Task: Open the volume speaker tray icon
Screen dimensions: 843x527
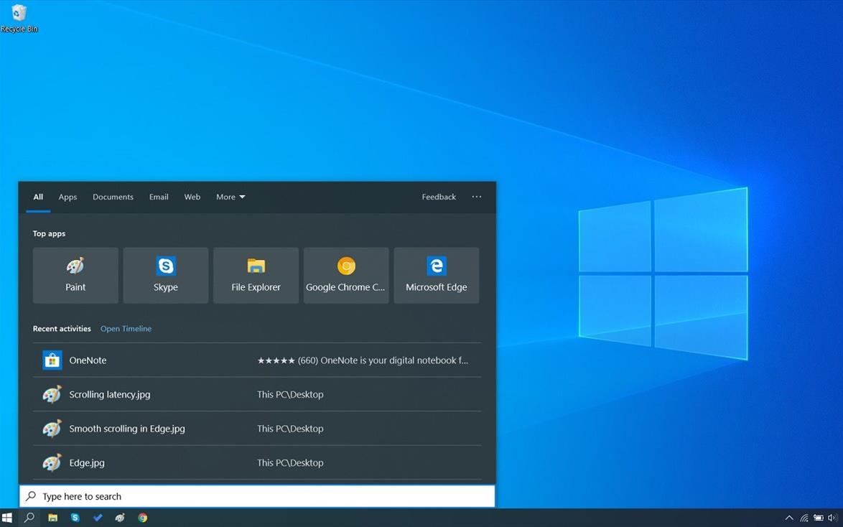Action: click(833, 518)
